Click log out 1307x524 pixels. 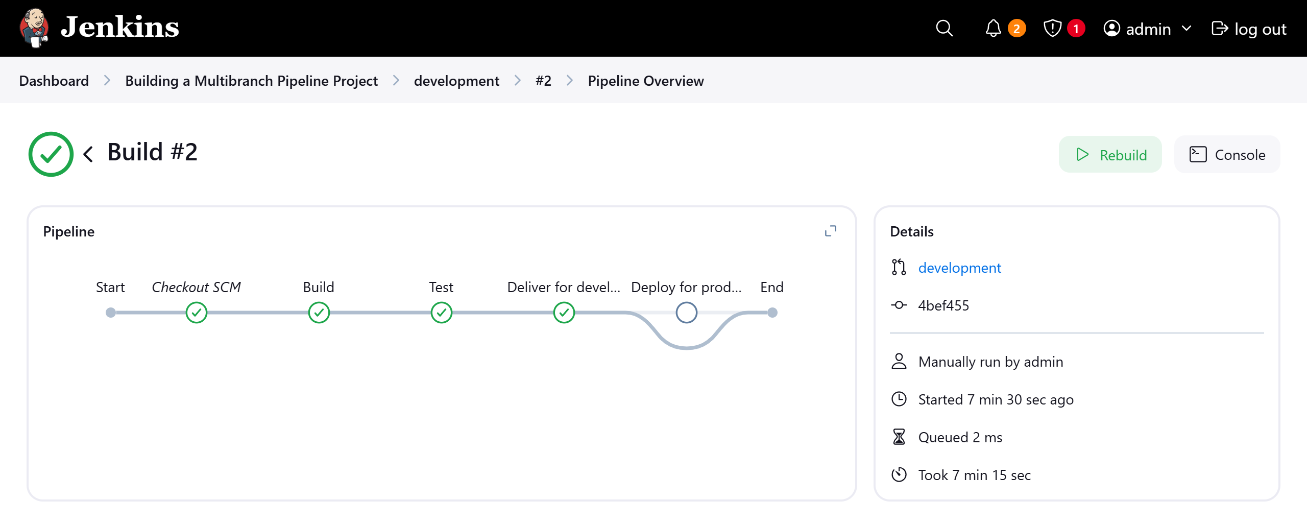(x=1249, y=29)
